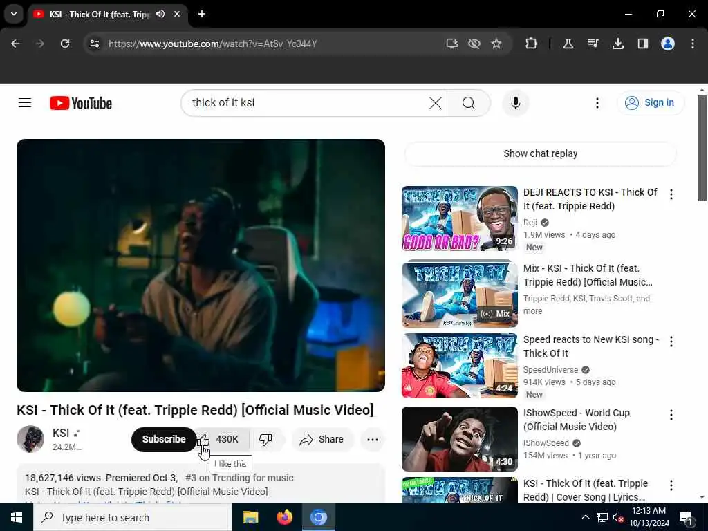The width and height of the screenshot is (708, 531).
Task: Mute the tab via speaker icon
Action: pyautogui.click(x=160, y=14)
